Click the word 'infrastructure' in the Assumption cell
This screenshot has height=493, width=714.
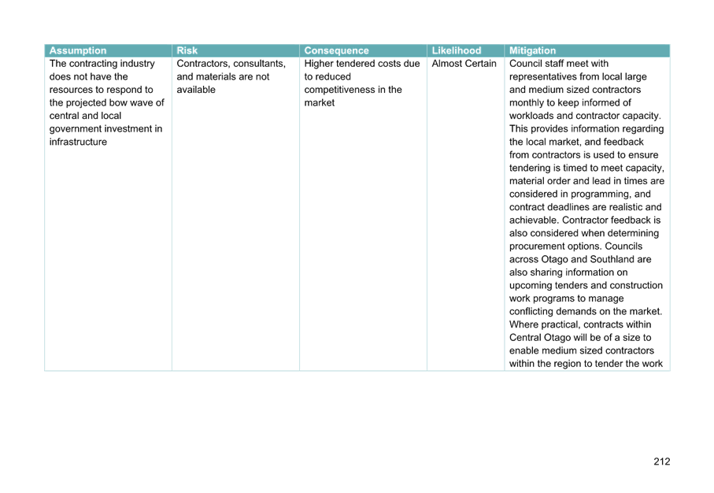tap(78, 143)
